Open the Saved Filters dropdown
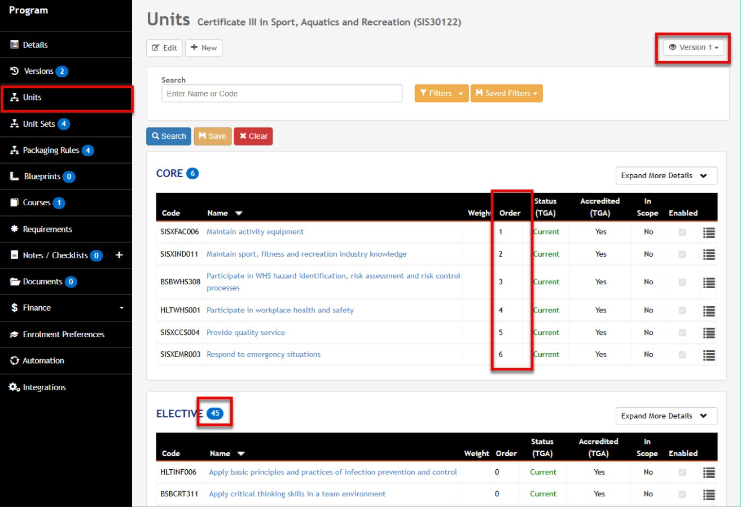This screenshot has height=507, width=741. coord(507,94)
